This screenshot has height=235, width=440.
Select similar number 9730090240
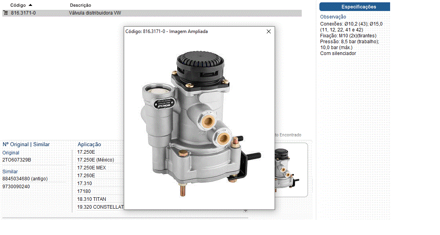point(16,187)
